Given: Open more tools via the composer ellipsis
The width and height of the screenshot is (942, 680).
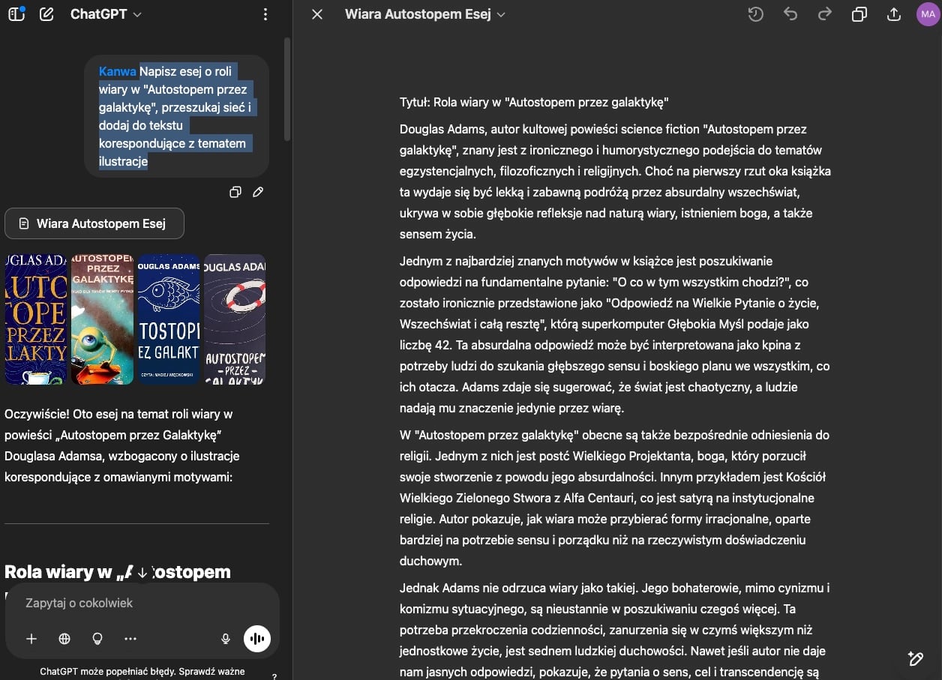Looking at the screenshot, I should (x=130, y=639).
